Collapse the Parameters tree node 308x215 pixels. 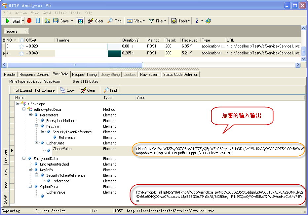tap(30, 115)
